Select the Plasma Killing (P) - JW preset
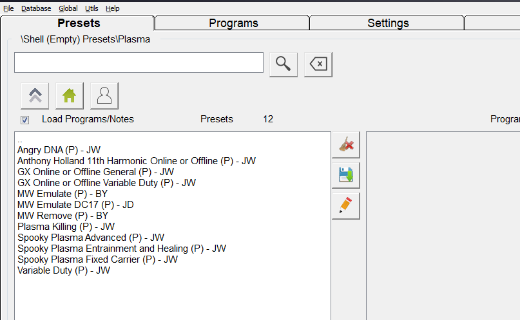 (66, 227)
